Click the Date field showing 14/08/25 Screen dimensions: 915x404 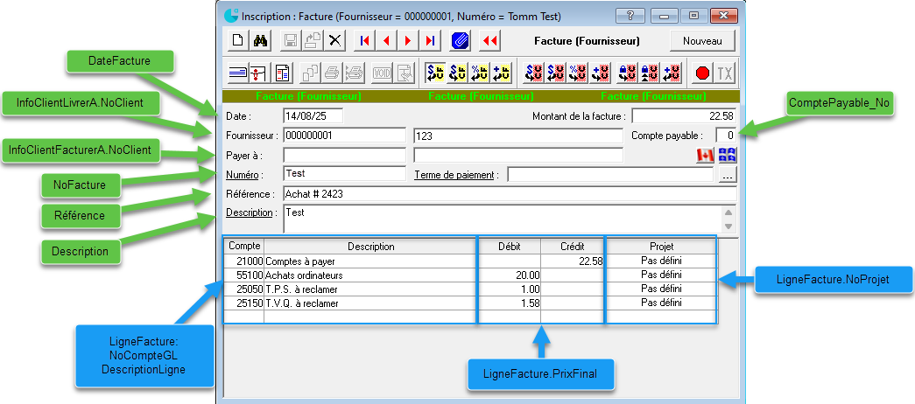[313, 115]
